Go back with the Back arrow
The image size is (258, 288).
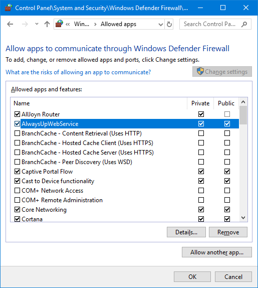(10, 24)
